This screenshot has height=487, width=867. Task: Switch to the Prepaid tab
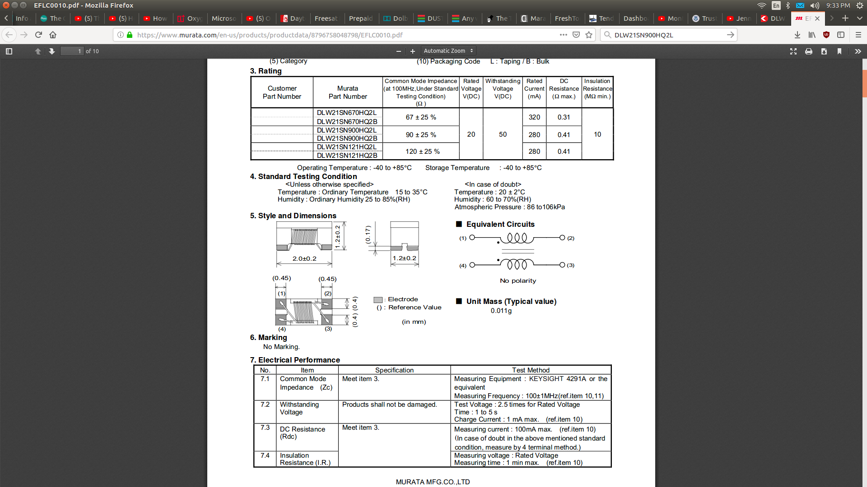click(361, 18)
